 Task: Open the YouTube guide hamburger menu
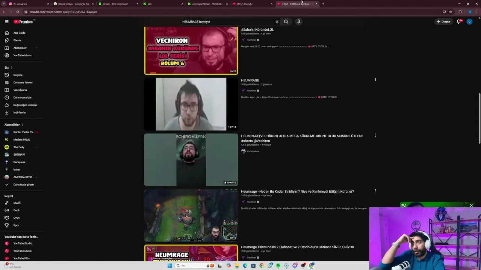pos(6,22)
